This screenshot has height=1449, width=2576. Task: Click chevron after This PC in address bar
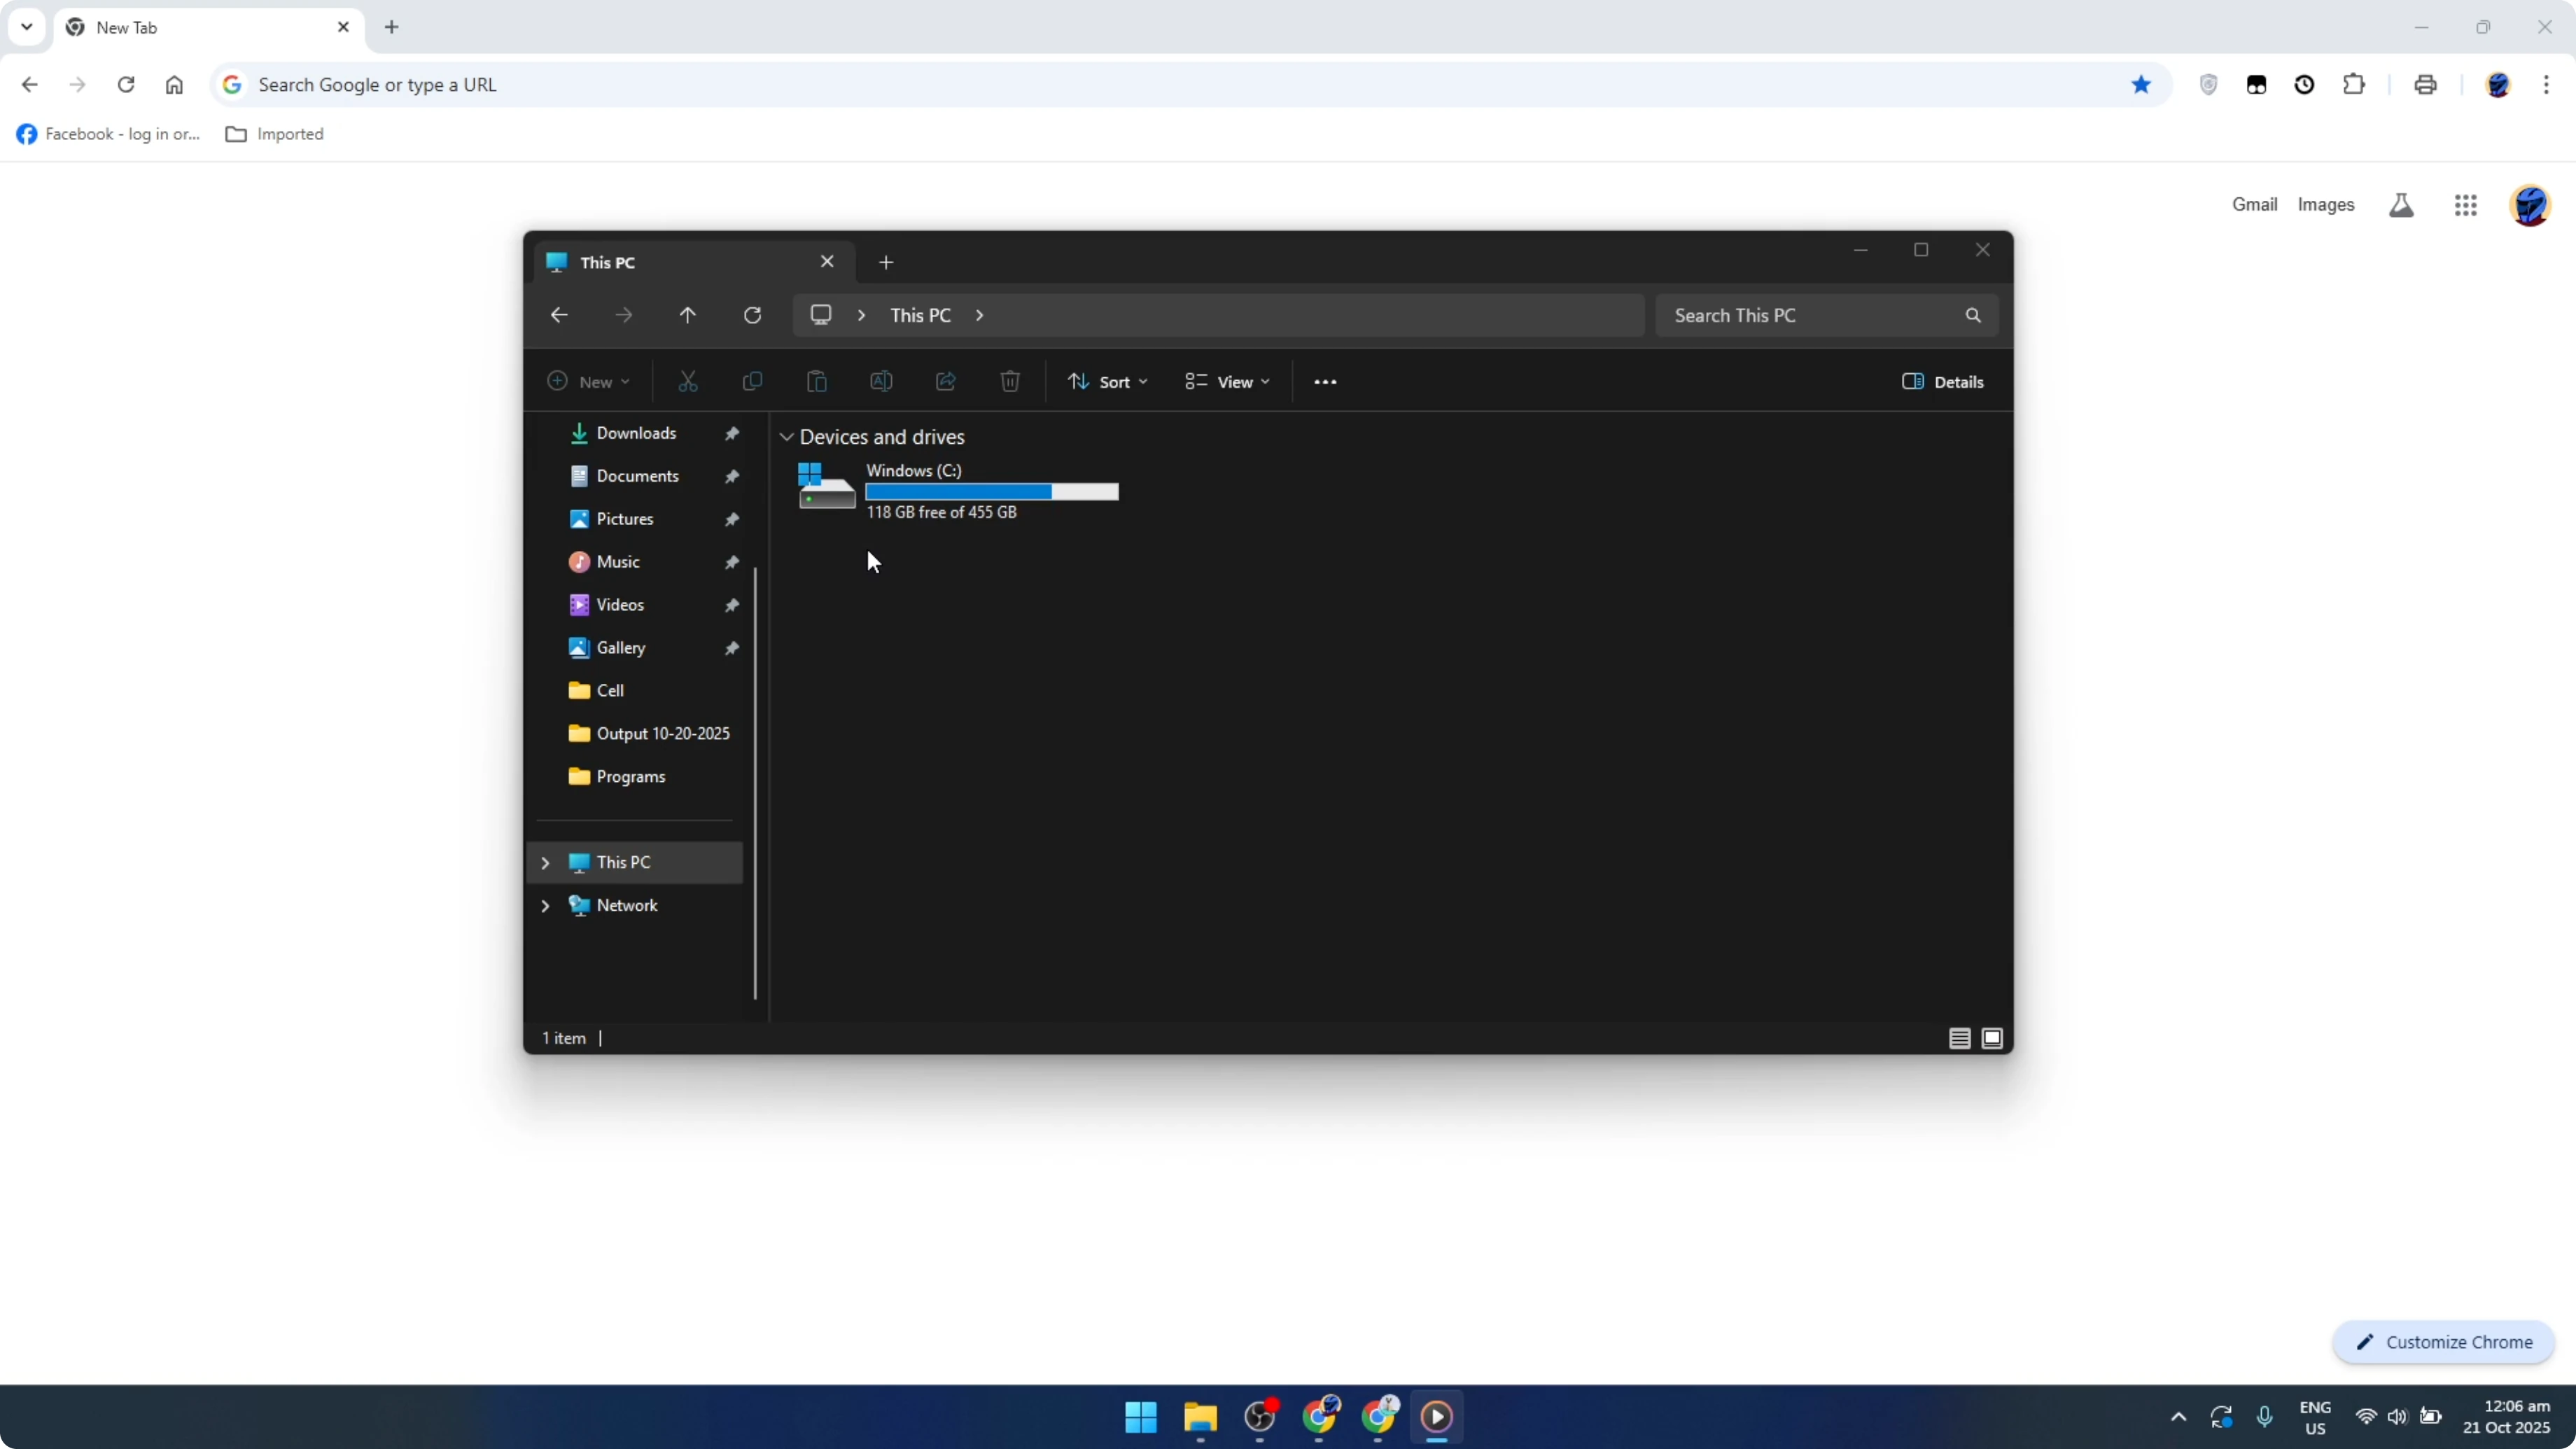tap(980, 315)
